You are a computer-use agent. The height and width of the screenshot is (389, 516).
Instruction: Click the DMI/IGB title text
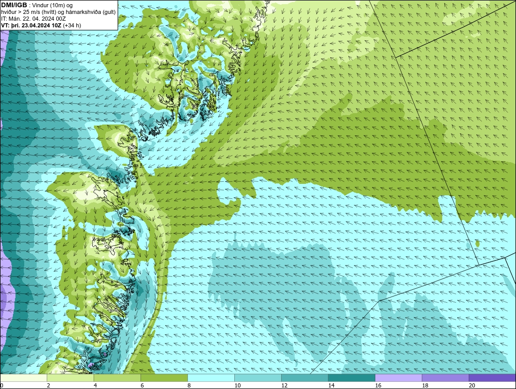coord(14,5)
